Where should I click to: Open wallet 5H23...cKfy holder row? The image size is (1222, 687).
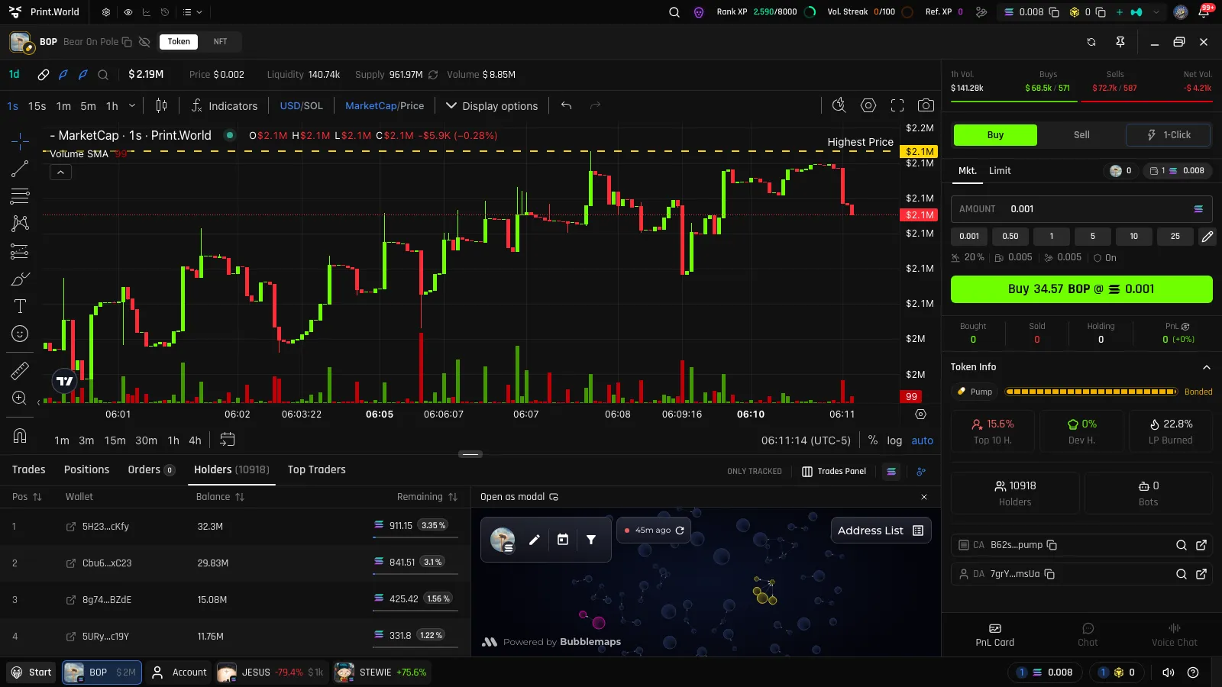pyautogui.click(x=235, y=527)
